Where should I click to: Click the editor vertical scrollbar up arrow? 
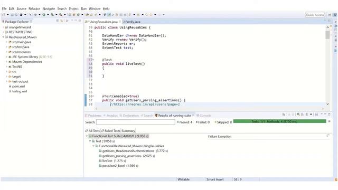pyautogui.click(x=327, y=27)
